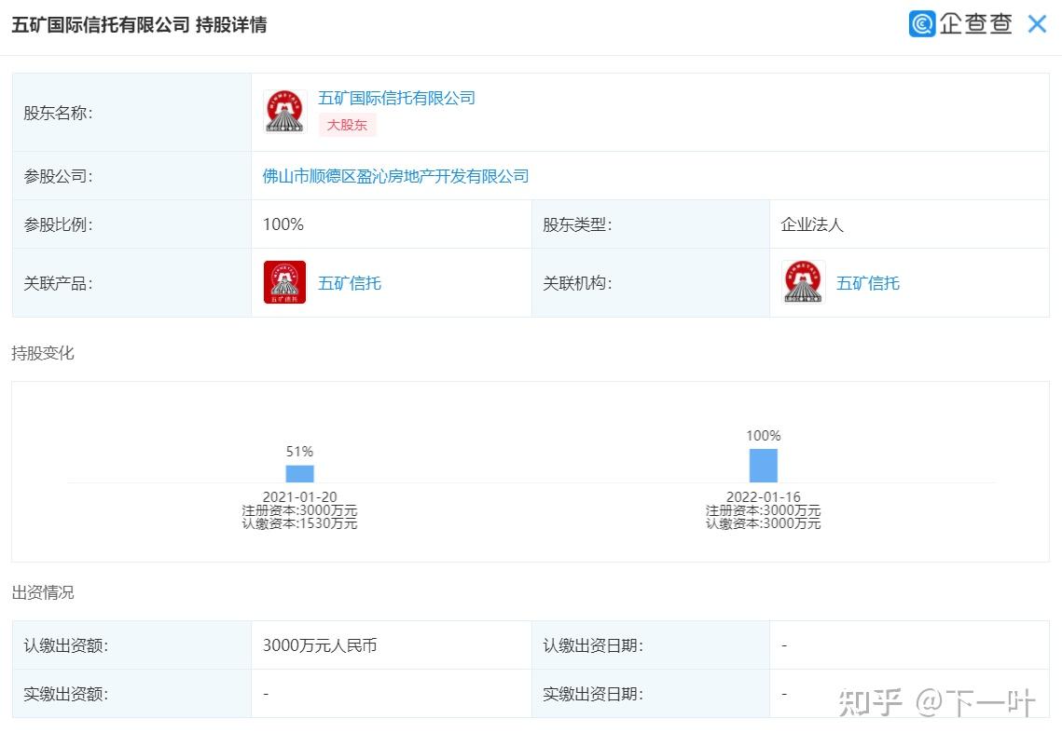This screenshot has height=746, width=1062.
Task: Click the shareholder company logo beside 股东名称
Action: 285,112
